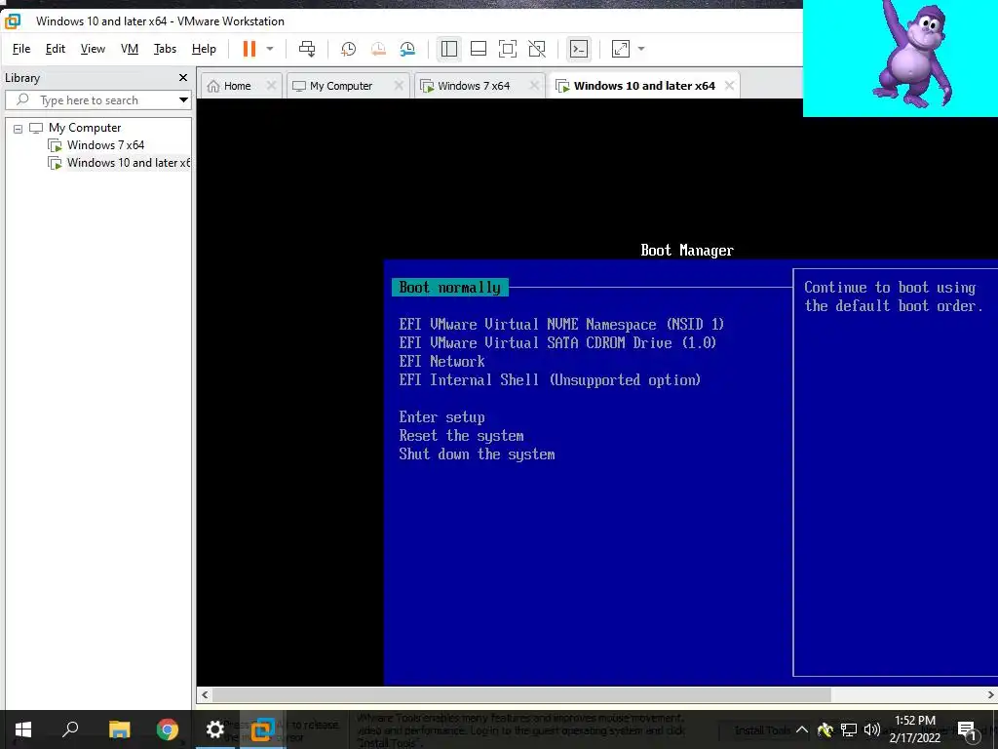Show hidden system tray icons chevron
This screenshot has height=749, width=998.
[802, 729]
